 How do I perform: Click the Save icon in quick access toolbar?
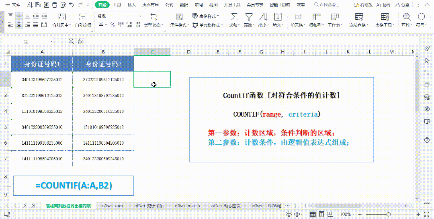38,5
